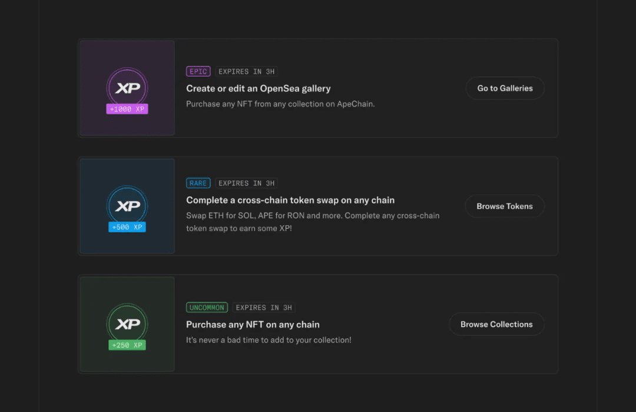The width and height of the screenshot is (636, 412).
Task: Open "Create or edit an OpenSea gallery" title
Action: coord(259,88)
